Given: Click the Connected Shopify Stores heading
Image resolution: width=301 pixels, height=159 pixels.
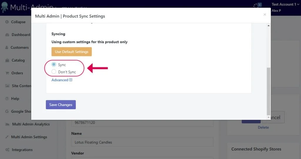Looking at the screenshot, I should tap(256, 149).
